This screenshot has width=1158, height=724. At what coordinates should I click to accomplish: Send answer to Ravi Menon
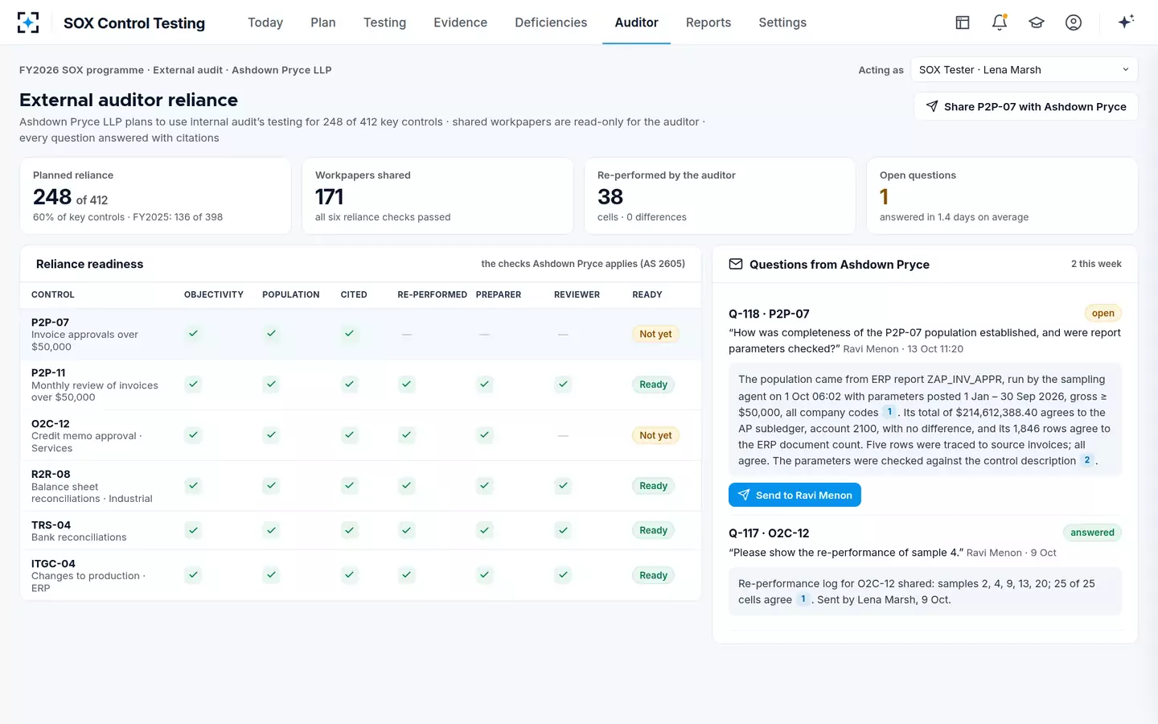(795, 495)
